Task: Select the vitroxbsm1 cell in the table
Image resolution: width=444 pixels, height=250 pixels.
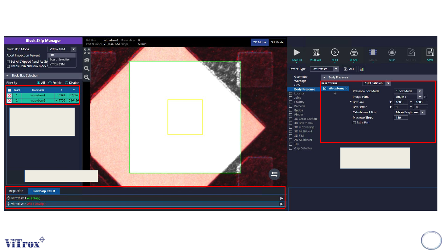Action: (x=38, y=96)
